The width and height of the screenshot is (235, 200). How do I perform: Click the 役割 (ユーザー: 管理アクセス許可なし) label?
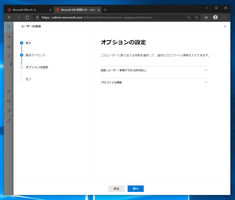coord(124,70)
